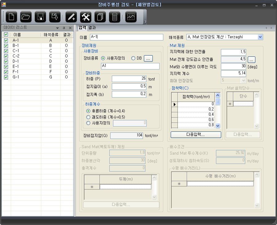Uncheck the D-1 row checkbox
The height and width of the screenshot is (225, 277).
click(6, 61)
